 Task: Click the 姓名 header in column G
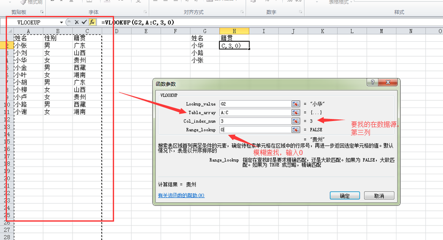(x=205, y=38)
